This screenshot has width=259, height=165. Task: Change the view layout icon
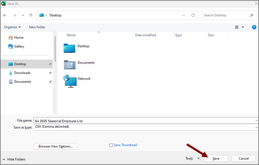pos(237,27)
